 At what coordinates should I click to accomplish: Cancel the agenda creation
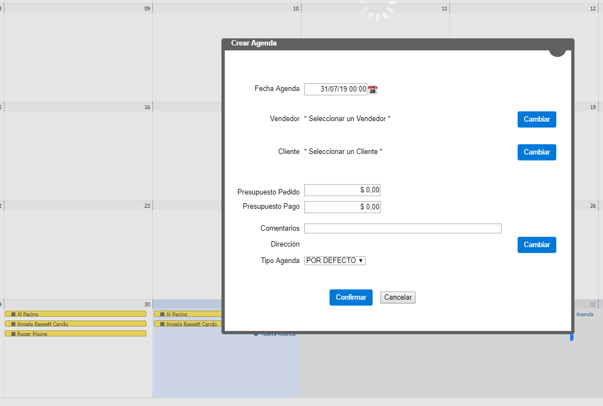tap(397, 298)
